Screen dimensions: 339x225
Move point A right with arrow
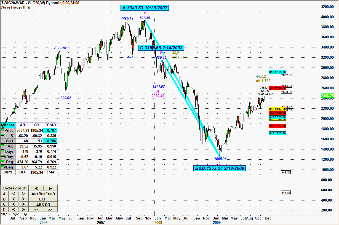23,194
